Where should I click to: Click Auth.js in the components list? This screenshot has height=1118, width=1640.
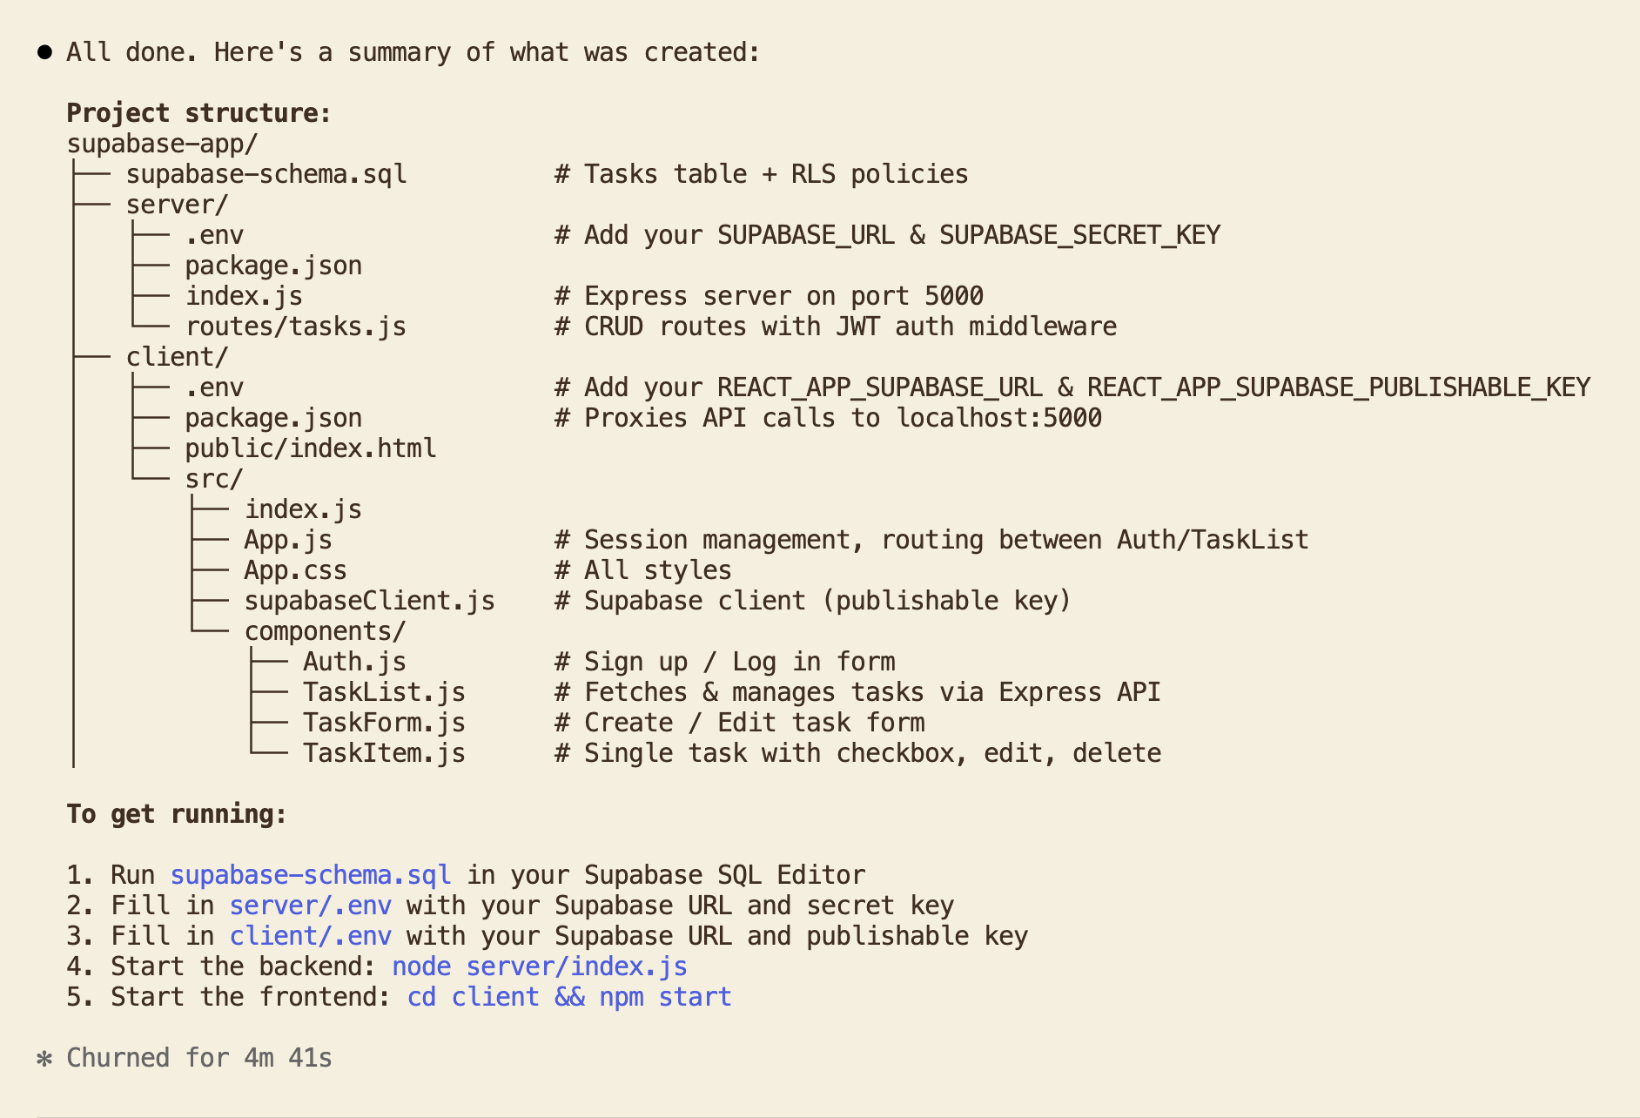click(354, 662)
